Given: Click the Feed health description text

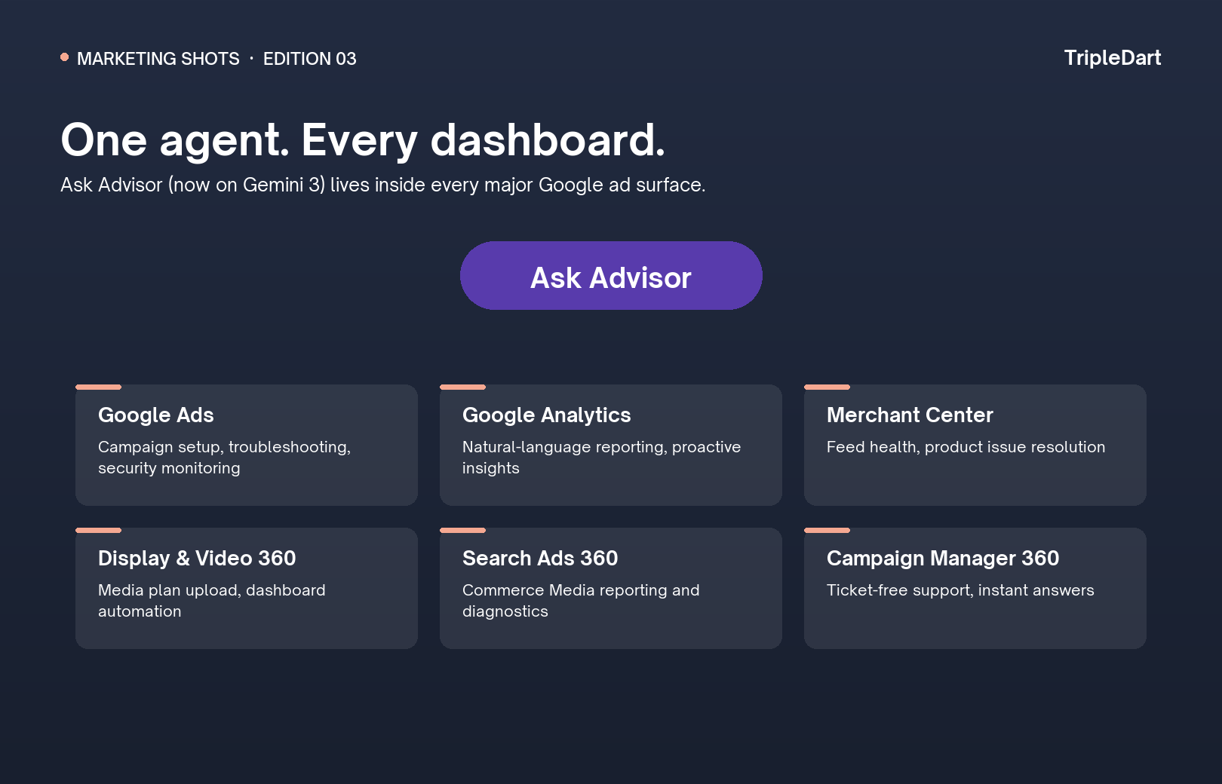Looking at the screenshot, I should pyautogui.click(x=966, y=447).
